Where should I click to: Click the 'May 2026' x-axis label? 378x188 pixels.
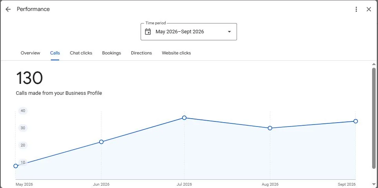pyautogui.click(x=24, y=184)
